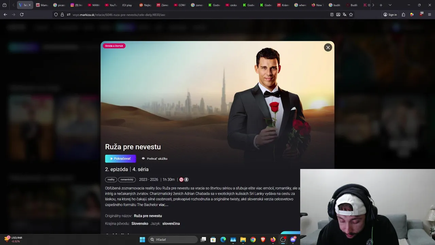Go forward in browser history

(14, 15)
